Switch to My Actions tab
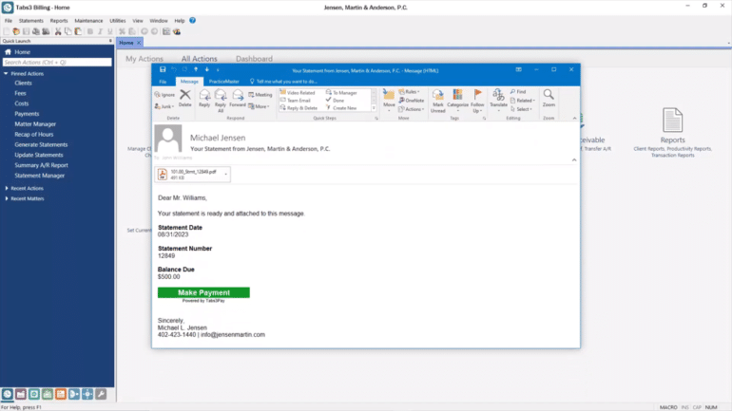 144,59
